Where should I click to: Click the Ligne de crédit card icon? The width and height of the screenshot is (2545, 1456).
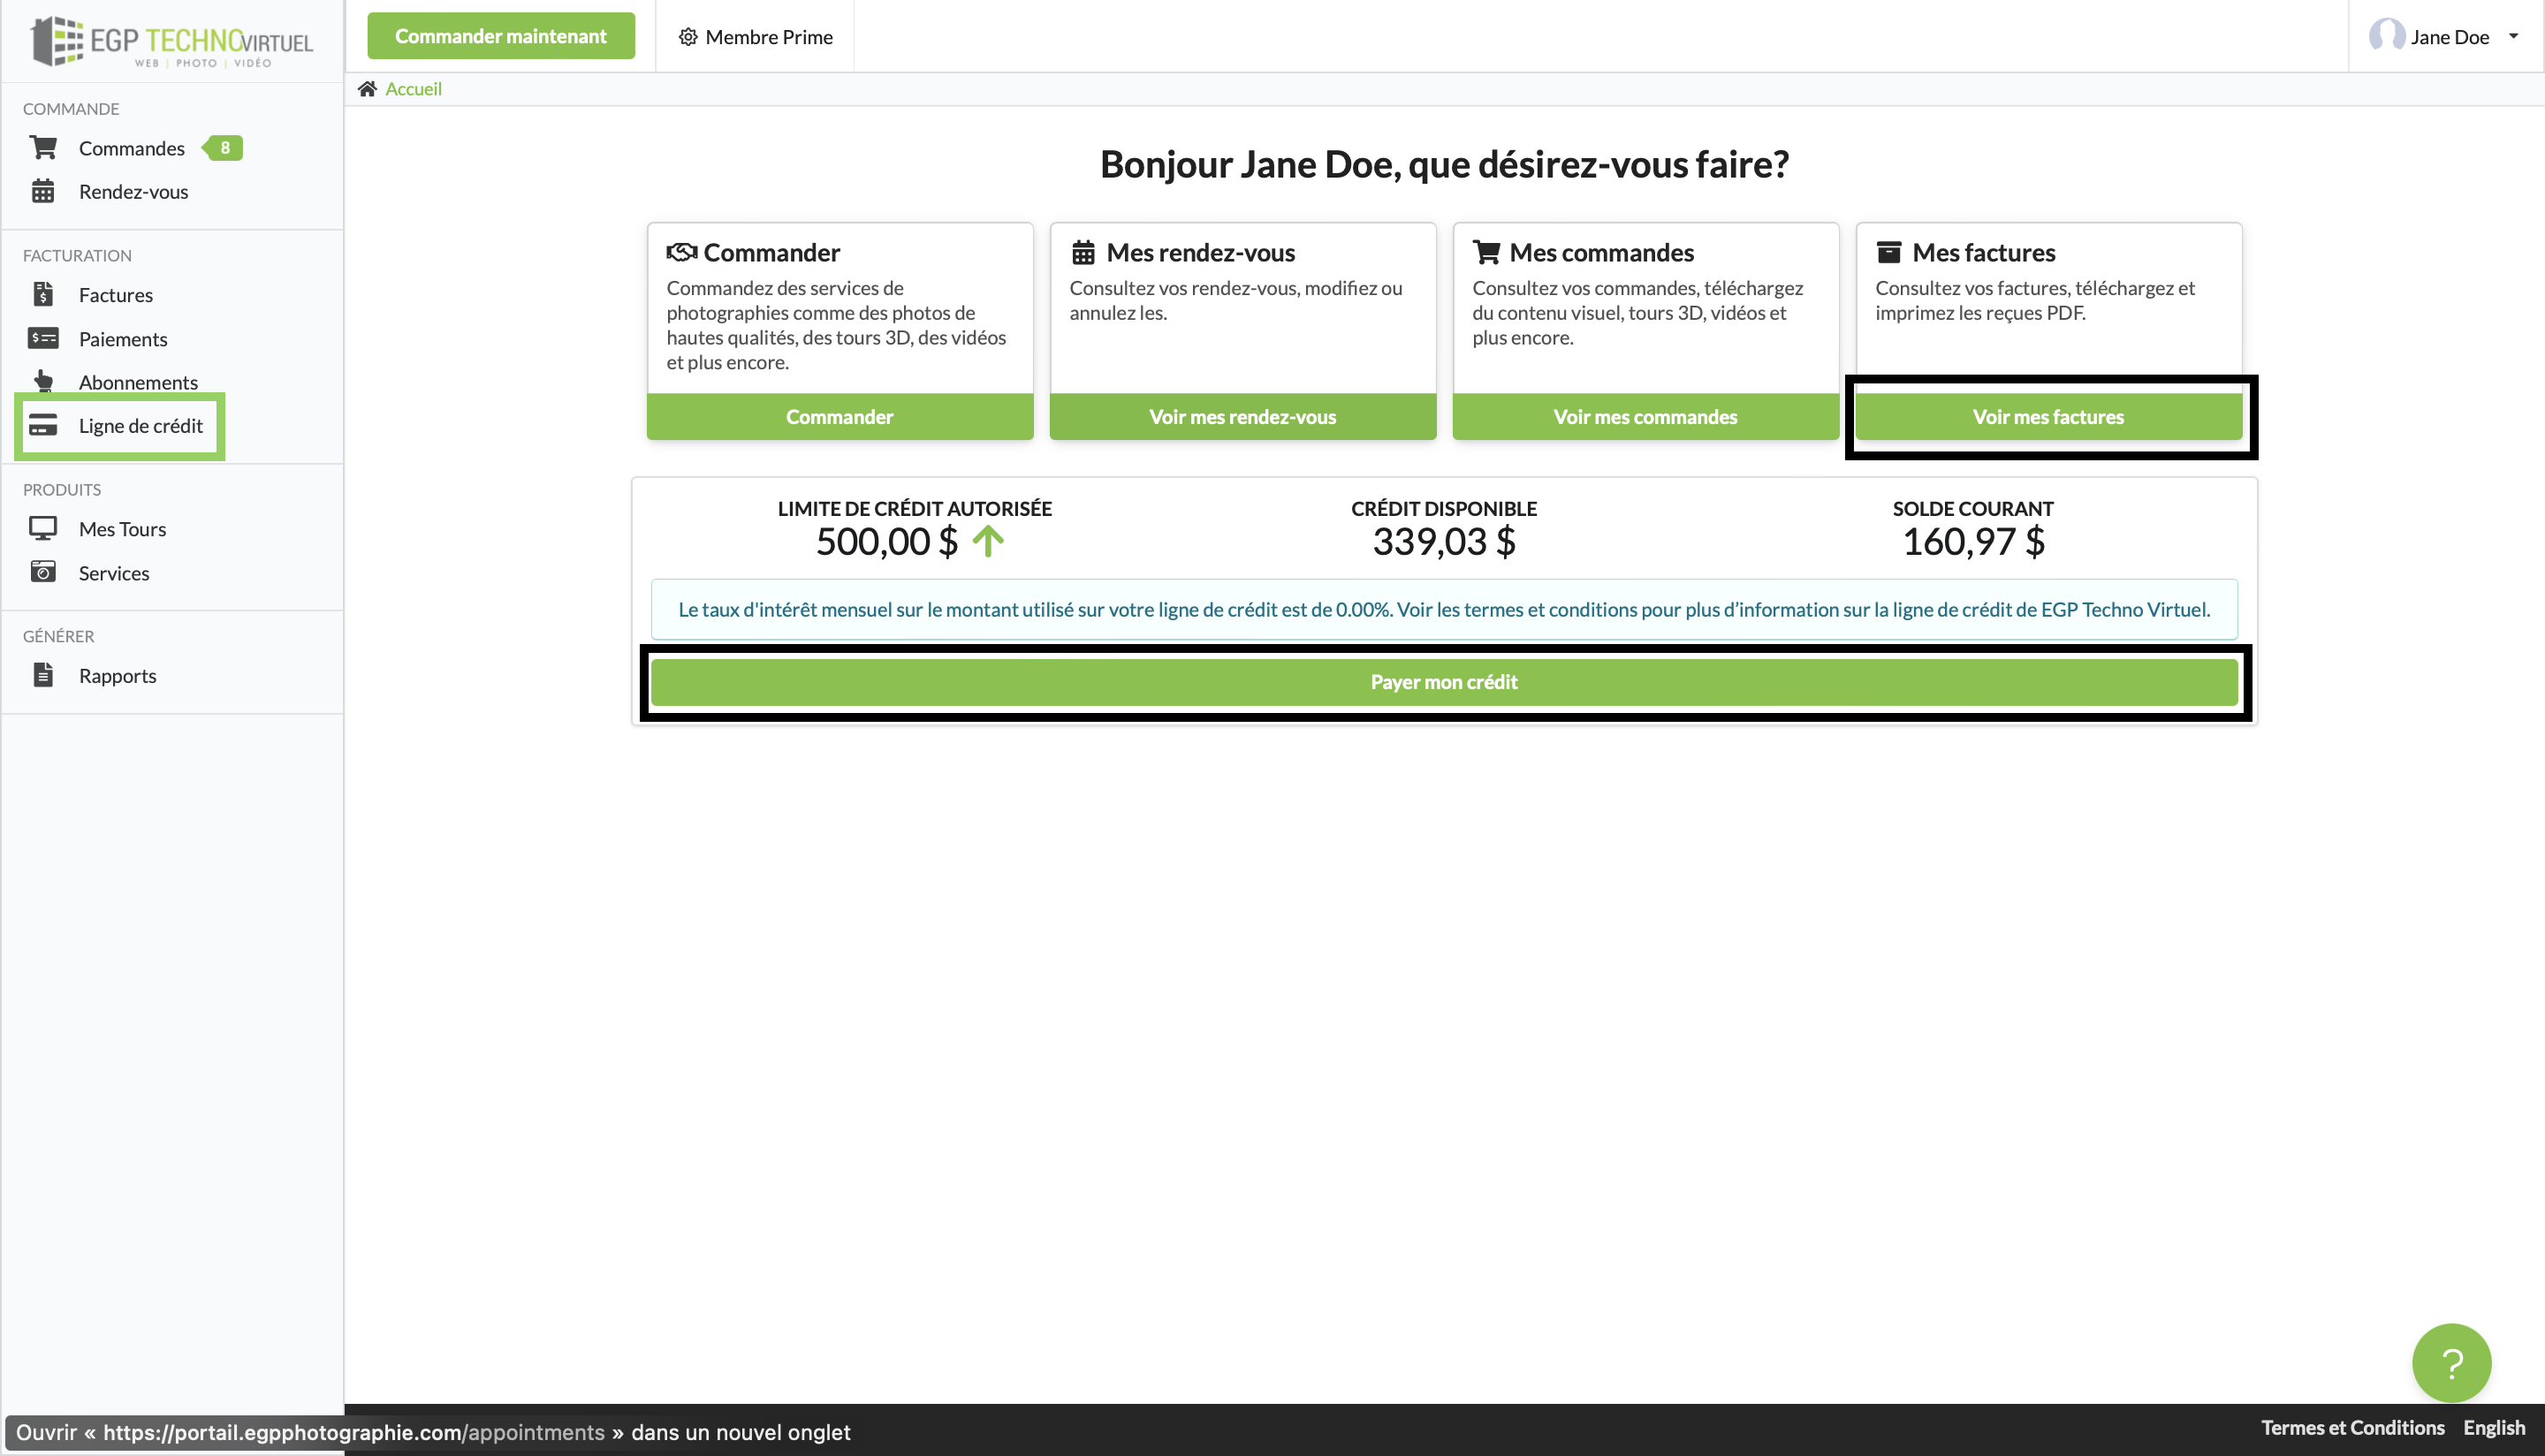tap(44, 425)
